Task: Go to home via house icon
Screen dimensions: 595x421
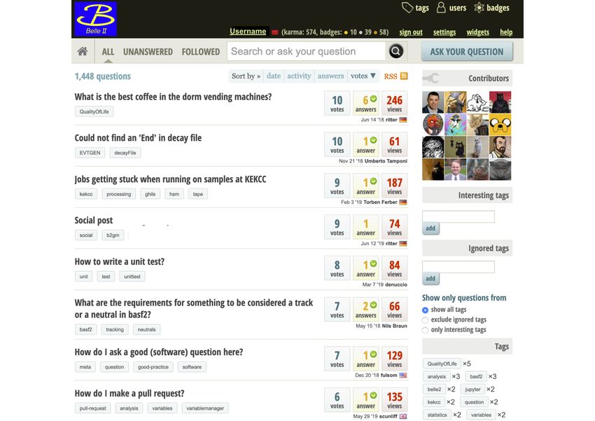Action: [83, 51]
